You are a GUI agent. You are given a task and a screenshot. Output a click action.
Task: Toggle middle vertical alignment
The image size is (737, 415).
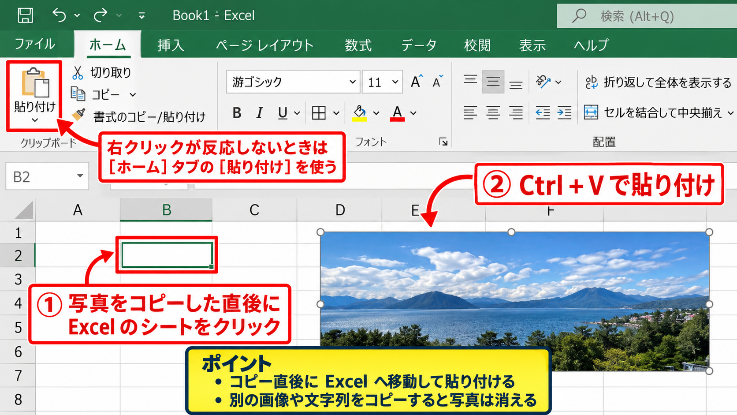[493, 82]
